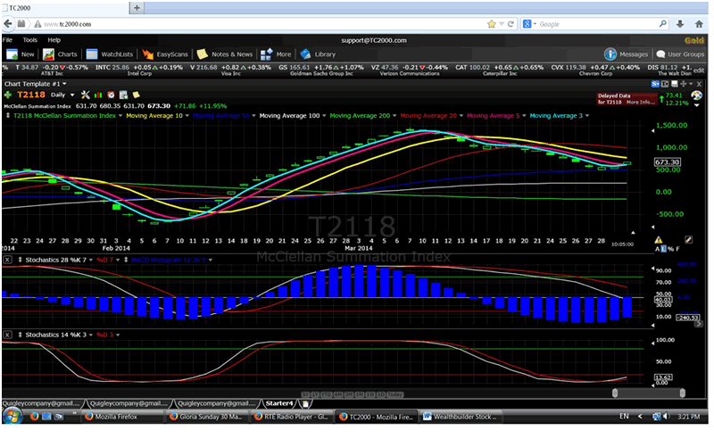The image size is (714, 447).
Task: Open the Charts toolbar button
Action: click(62, 54)
